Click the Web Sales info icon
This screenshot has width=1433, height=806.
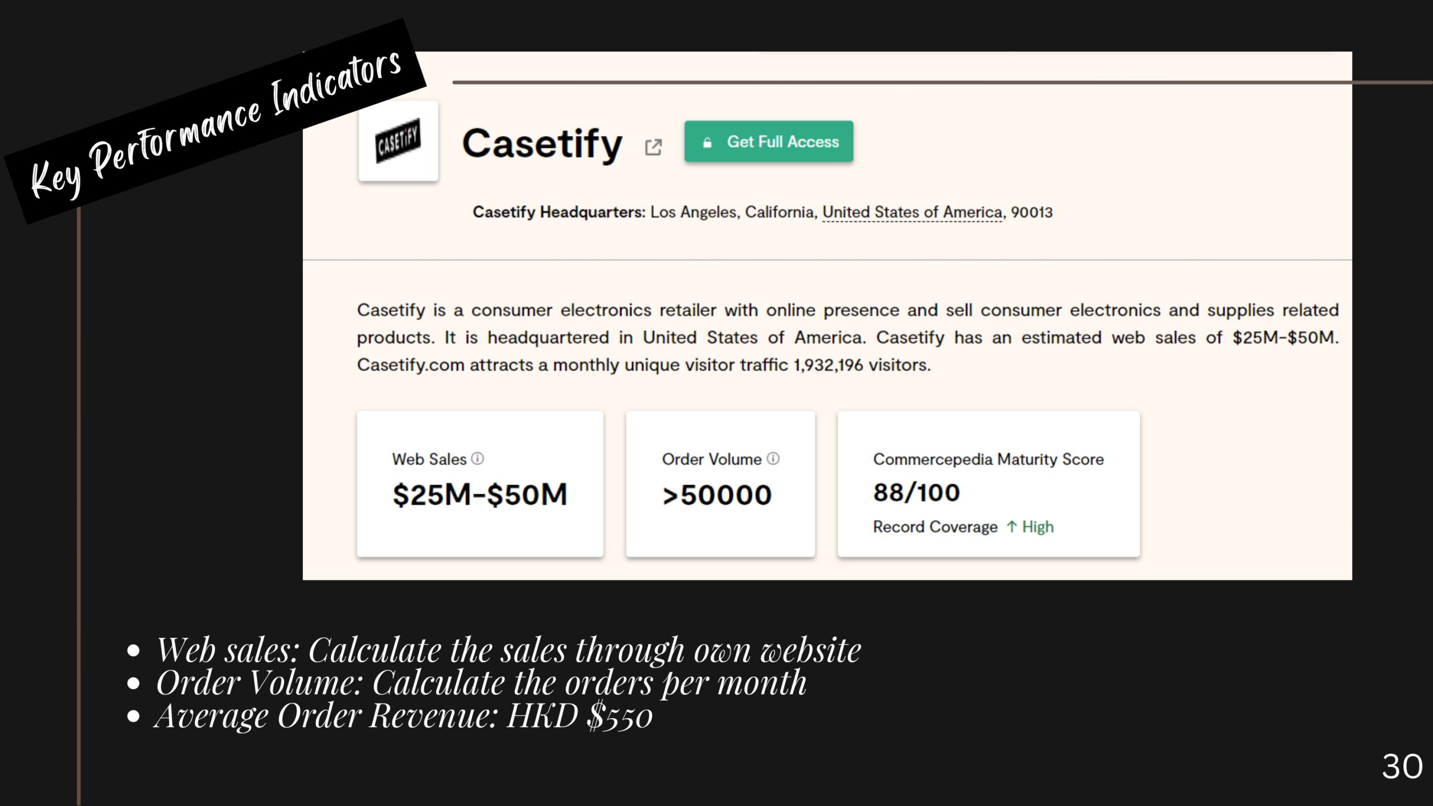[477, 458]
